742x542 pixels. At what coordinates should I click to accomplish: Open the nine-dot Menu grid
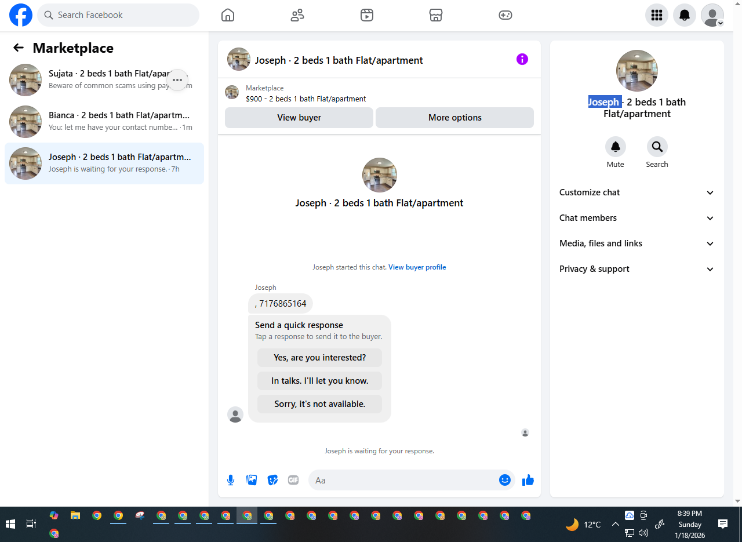point(657,15)
